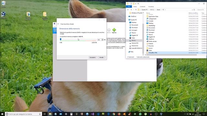This screenshot has height=116, width=207.
Task: Select the Application Data folder
Action: (x=153, y=16)
